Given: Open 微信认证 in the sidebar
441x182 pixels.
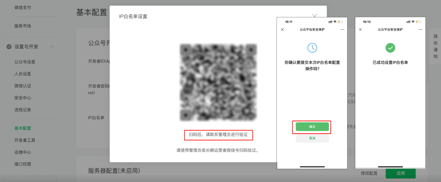Looking at the screenshot, I should [x=23, y=86].
